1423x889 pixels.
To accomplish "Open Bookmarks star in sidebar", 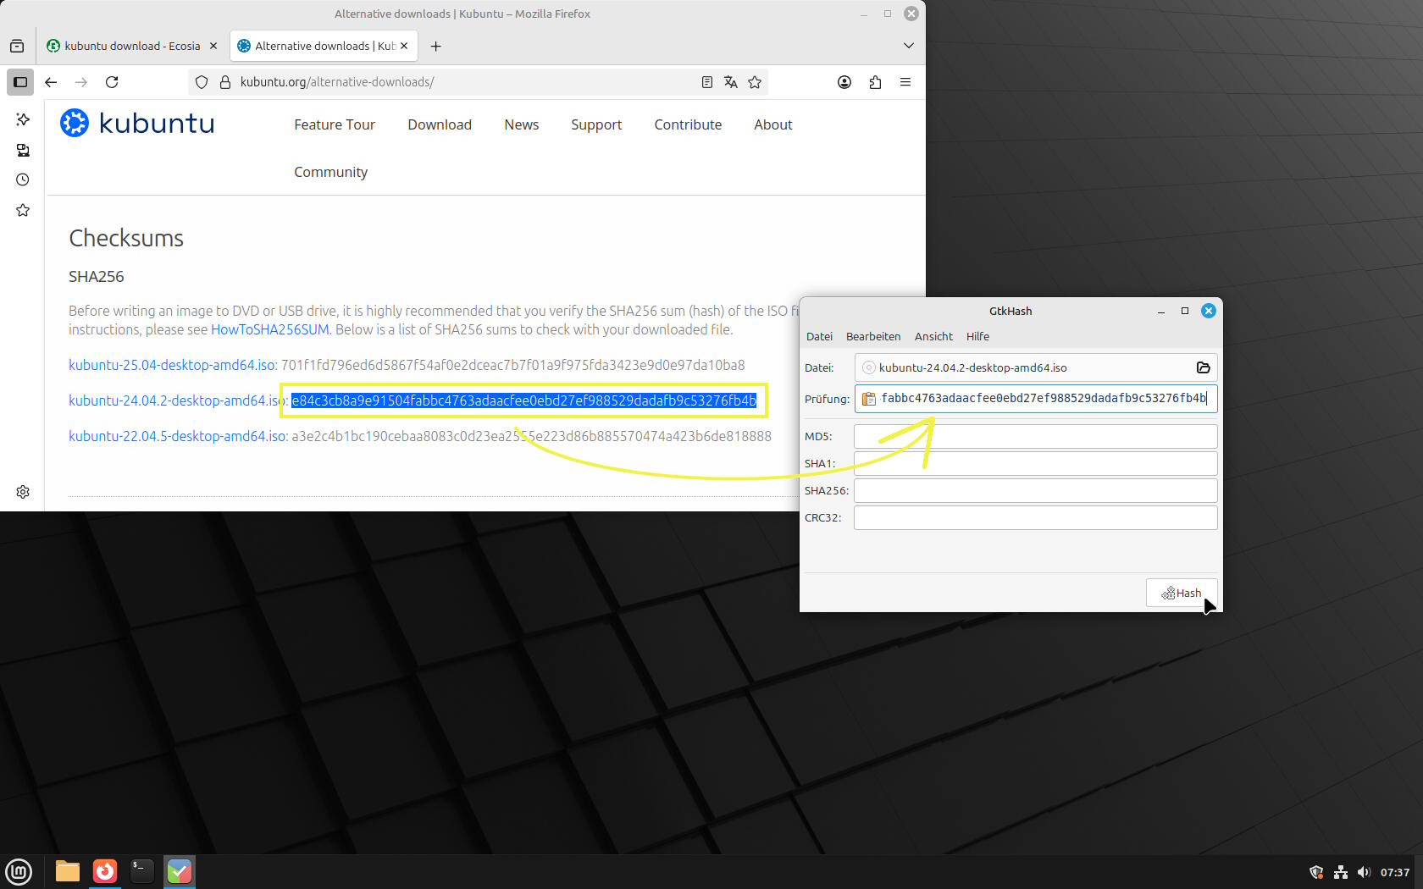I will point(23,210).
